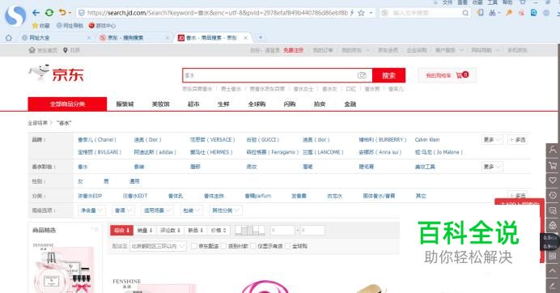Viewport: 560px width, 293px height.
Task: Close the 京东 - 搜狗搜索 tab
Action: point(168,37)
